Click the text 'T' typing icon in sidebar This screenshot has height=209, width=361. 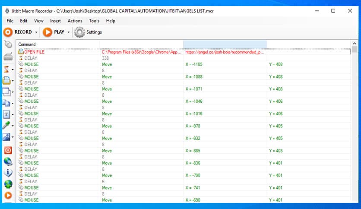(7, 114)
